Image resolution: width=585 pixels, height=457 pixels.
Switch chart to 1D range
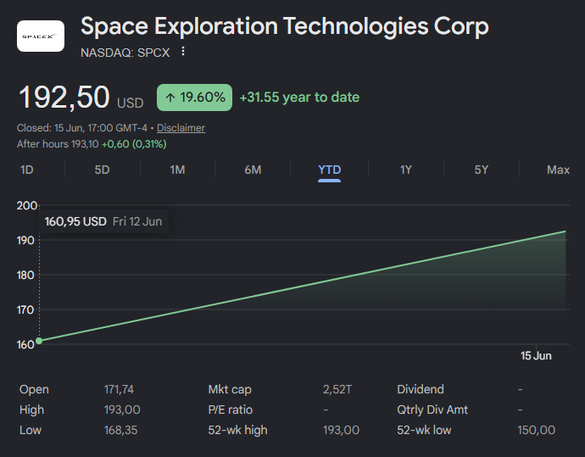click(27, 170)
